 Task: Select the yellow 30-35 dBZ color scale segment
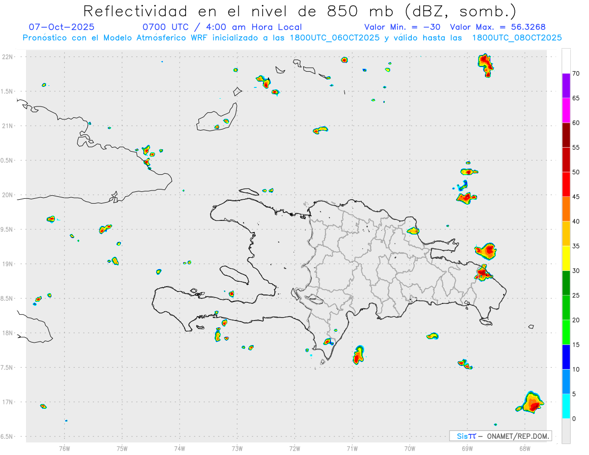coord(566,258)
